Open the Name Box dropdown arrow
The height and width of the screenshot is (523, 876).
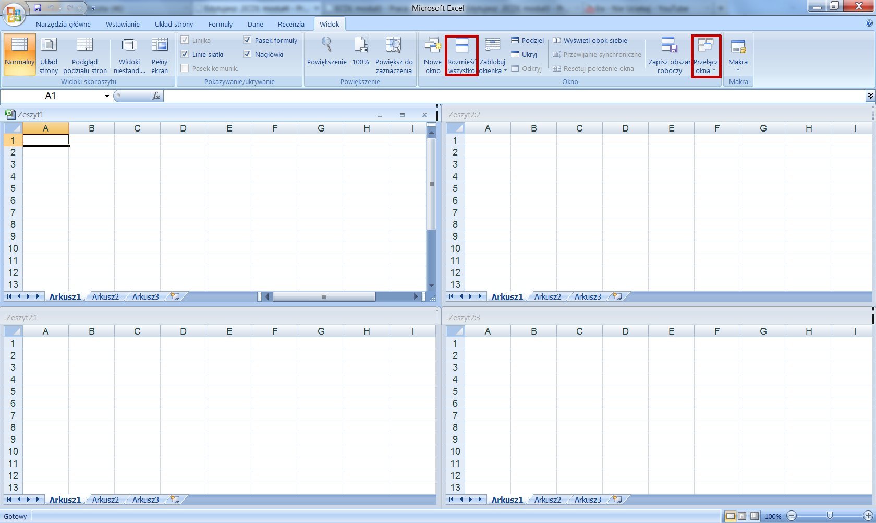(107, 96)
